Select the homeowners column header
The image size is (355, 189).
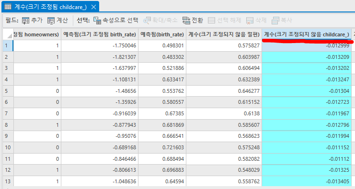pyautogui.click(x=37, y=34)
